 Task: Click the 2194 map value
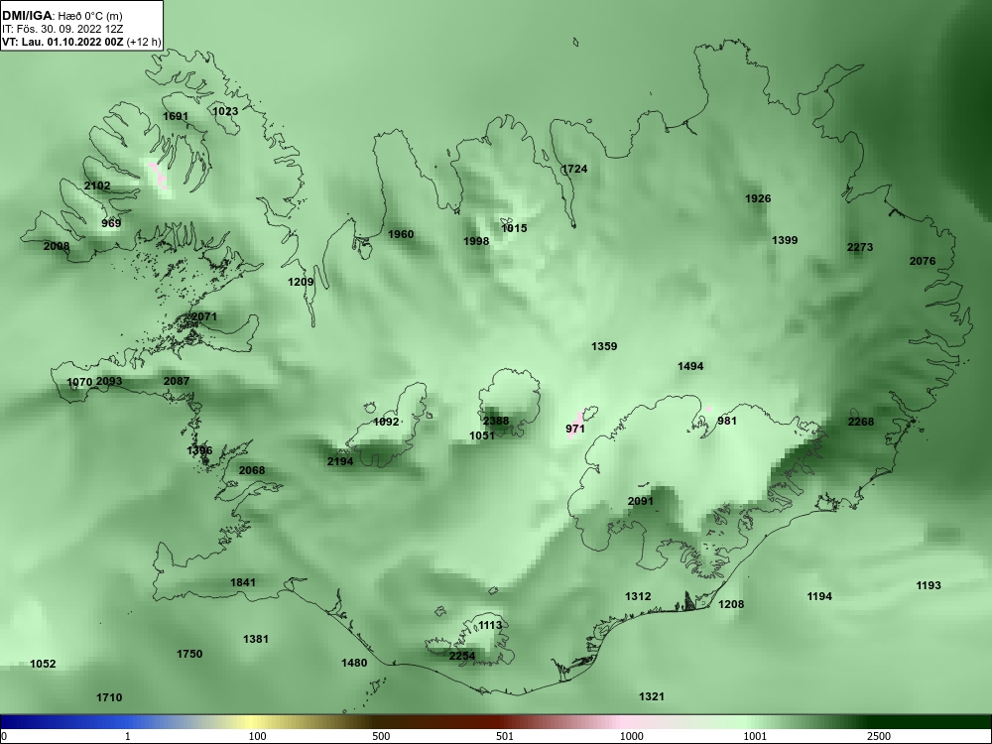[340, 462]
